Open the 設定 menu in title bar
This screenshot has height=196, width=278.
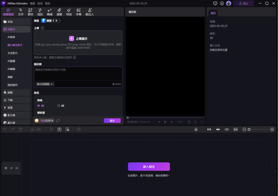[40, 3]
